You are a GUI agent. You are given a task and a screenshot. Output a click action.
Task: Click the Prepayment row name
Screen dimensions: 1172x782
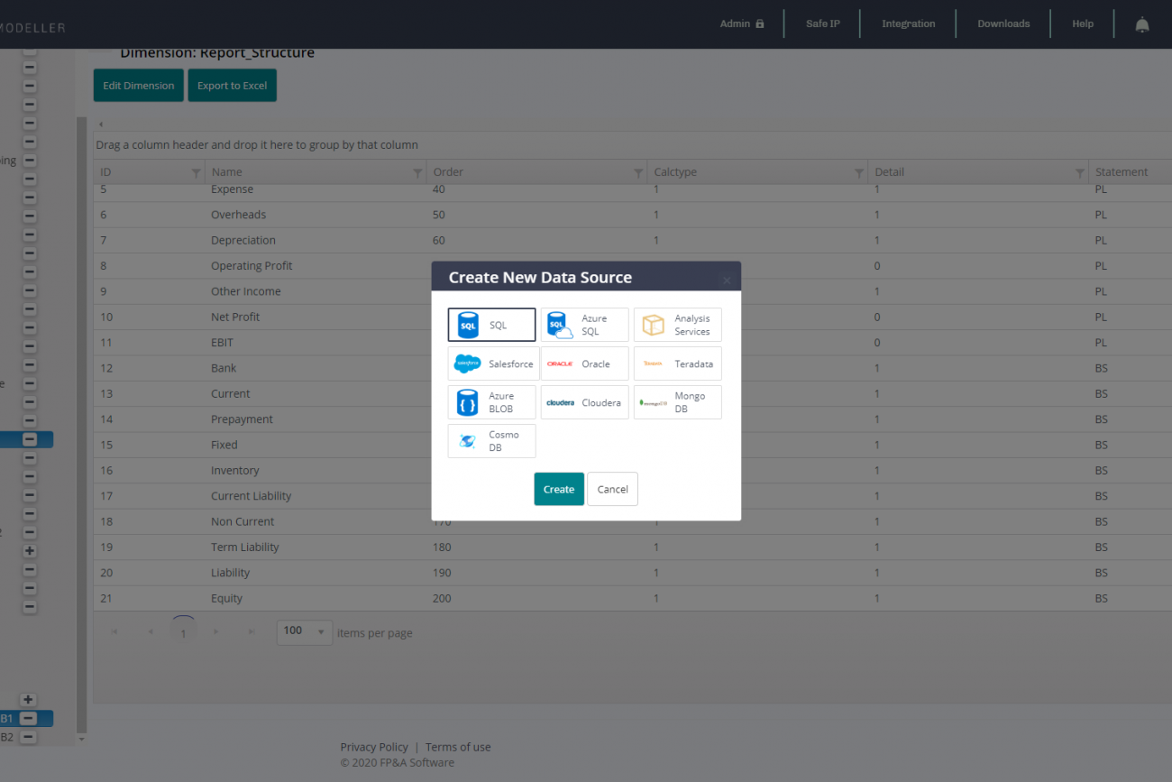[x=242, y=419]
